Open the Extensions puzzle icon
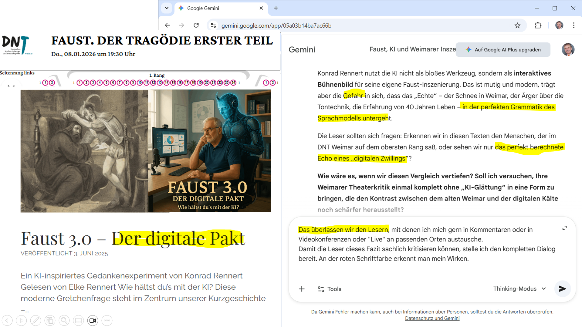582x327 pixels. 538,25
